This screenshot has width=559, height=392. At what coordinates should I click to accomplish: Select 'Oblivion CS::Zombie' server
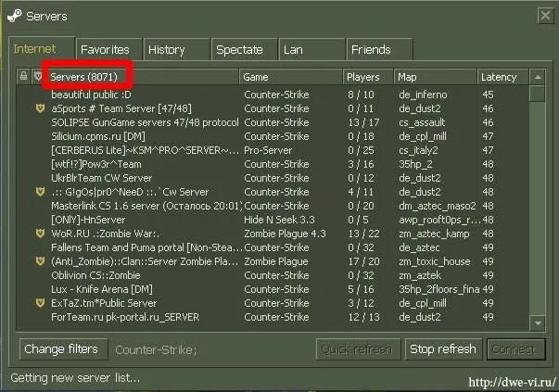273,275
